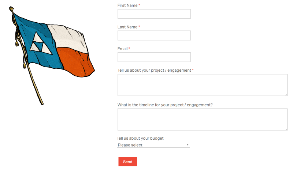The height and width of the screenshot is (170, 293).
Task: Focus the Last Name input field
Action: [x=154, y=35]
